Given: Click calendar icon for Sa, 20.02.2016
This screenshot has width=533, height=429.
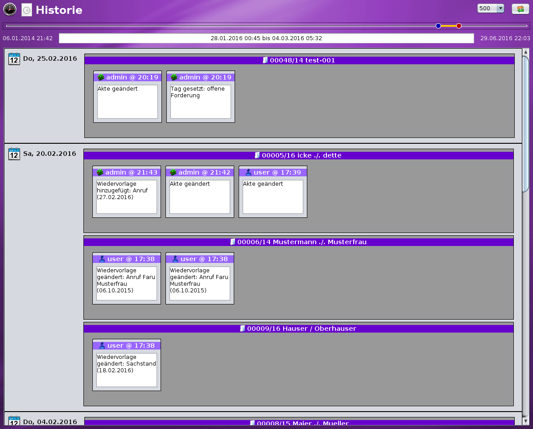Looking at the screenshot, I should click(x=14, y=154).
